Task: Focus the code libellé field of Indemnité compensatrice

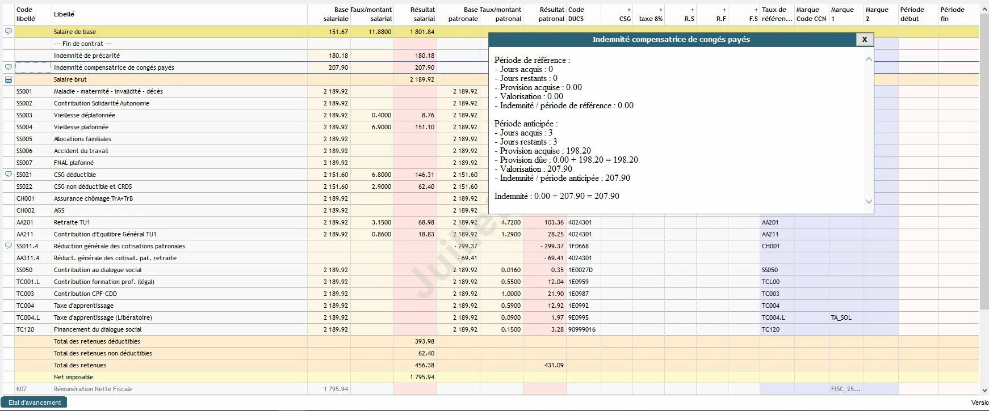Action: [x=33, y=67]
